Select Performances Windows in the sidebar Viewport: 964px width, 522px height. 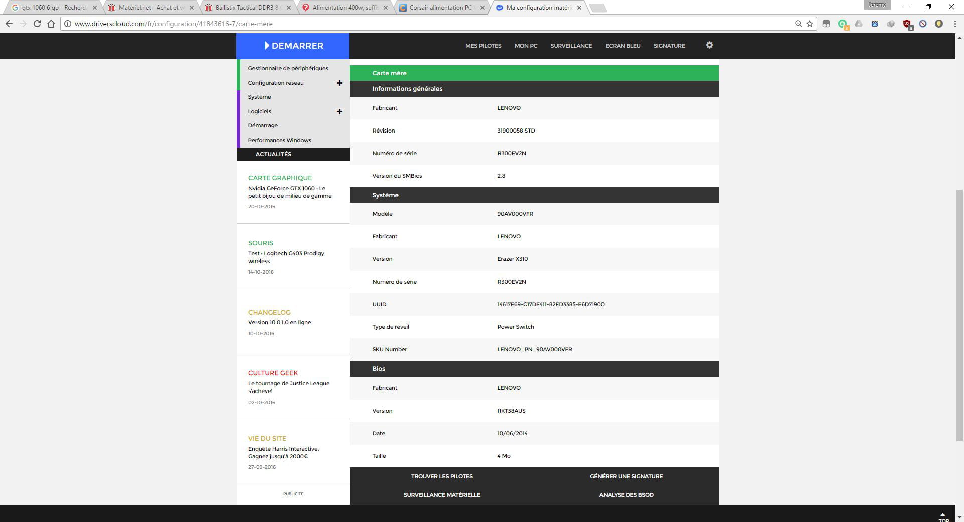279,140
